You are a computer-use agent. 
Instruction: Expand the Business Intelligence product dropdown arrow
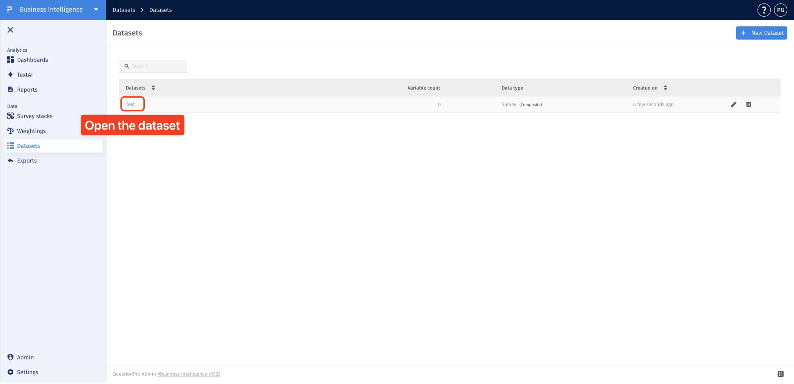pos(96,9)
